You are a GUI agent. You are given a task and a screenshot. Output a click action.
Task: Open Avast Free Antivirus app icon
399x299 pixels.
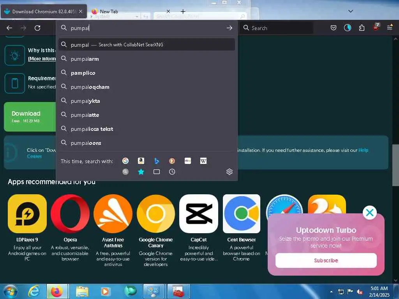click(113, 214)
